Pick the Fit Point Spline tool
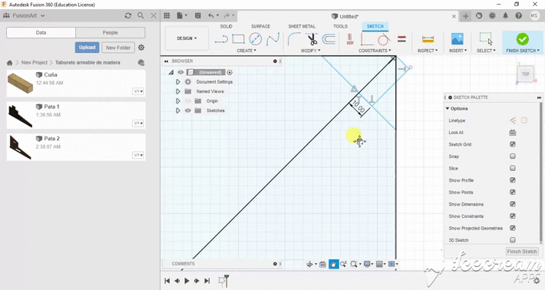 (x=272, y=39)
